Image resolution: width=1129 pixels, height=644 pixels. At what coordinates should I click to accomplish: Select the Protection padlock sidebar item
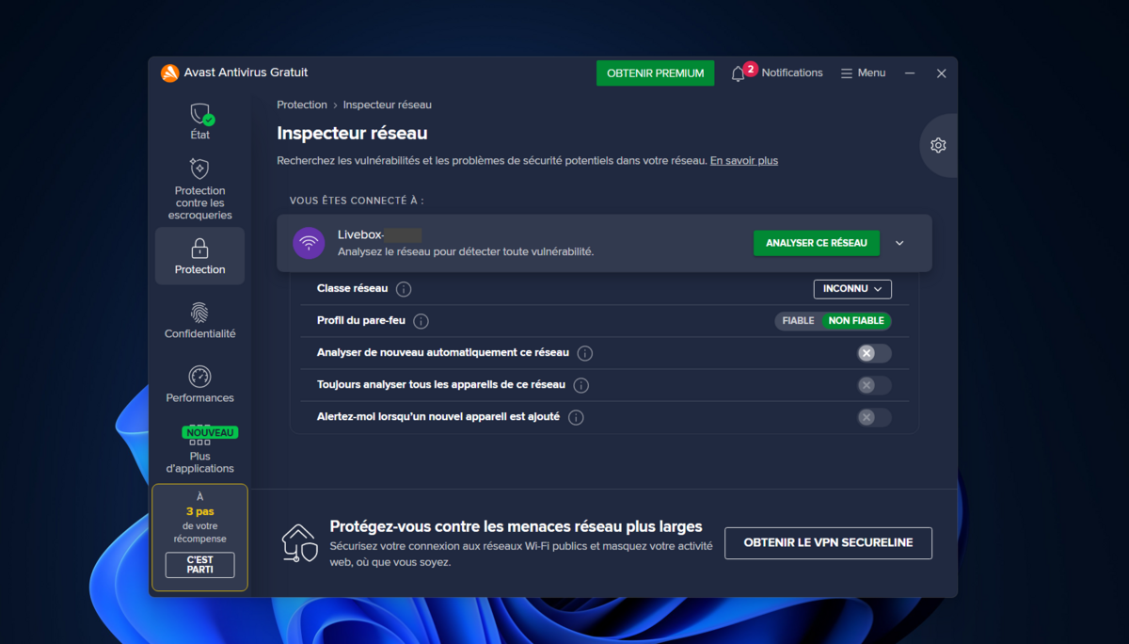[199, 256]
